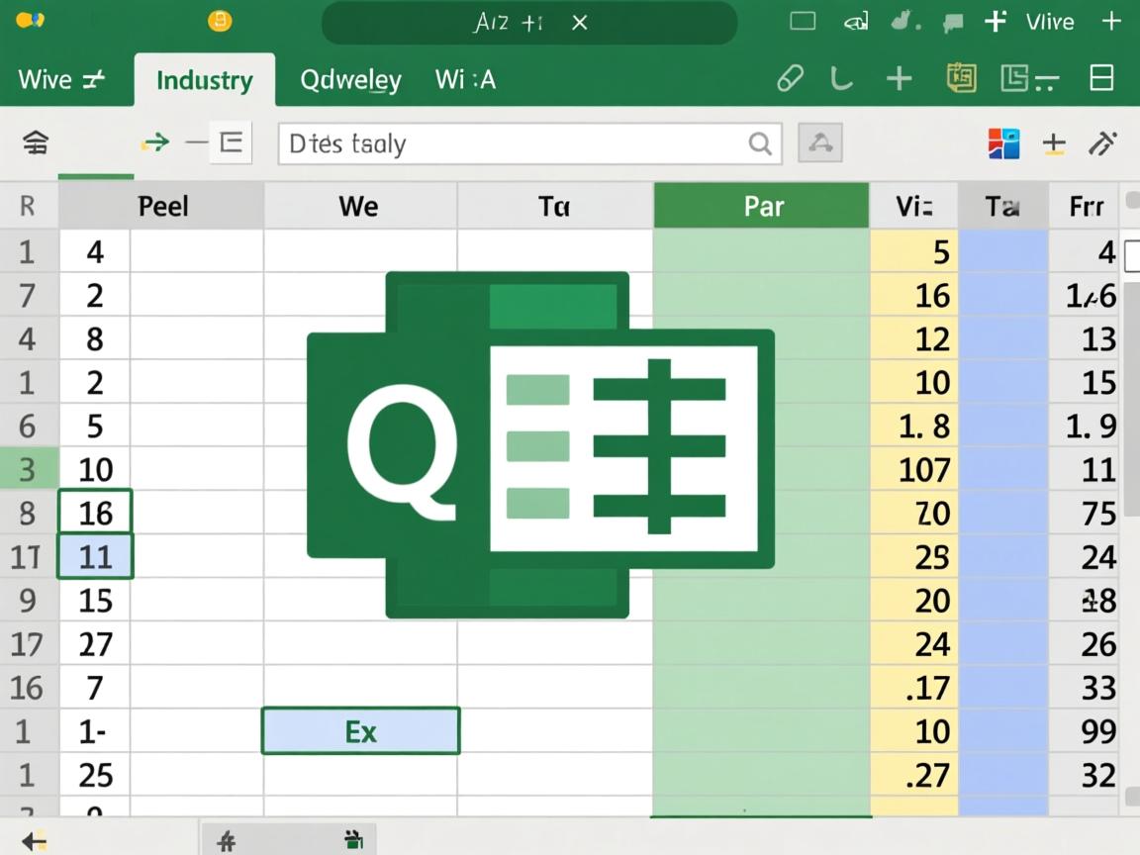
Task: Open the Wive dropdown menu
Action: point(61,79)
